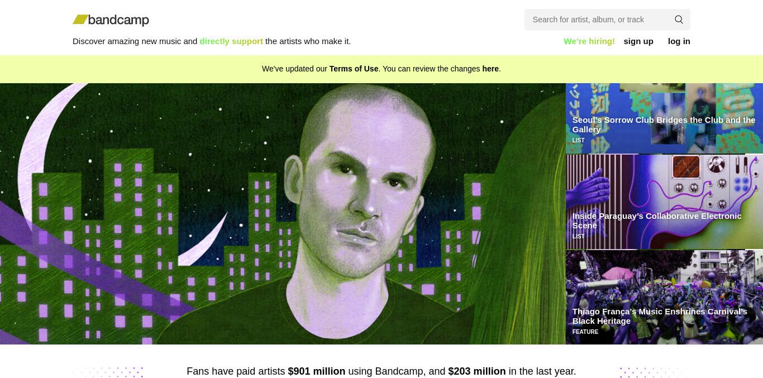Click the FEATURE label under Thiago França
This screenshot has width=763, height=378.
[585, 332]
